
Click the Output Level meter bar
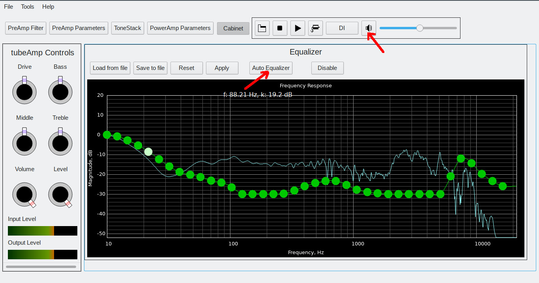43,255
